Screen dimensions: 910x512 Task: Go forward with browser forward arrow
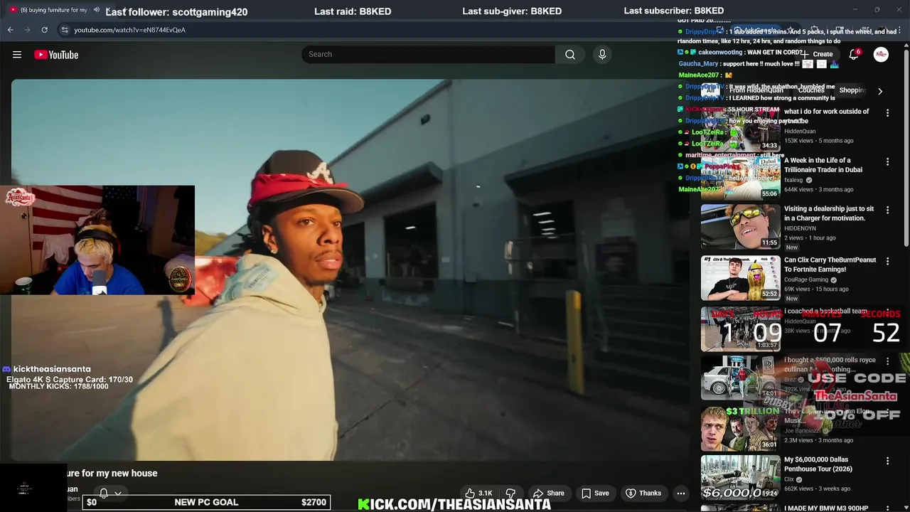[x=27, y=30]
